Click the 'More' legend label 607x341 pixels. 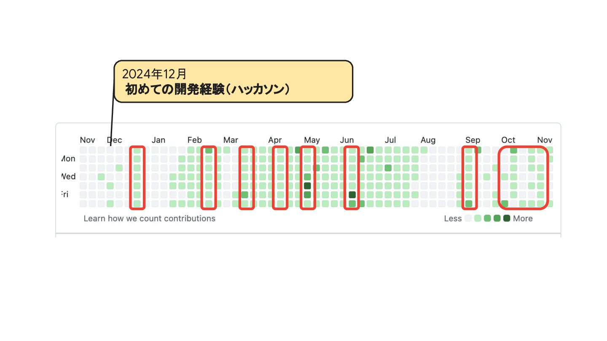tap(523, 218)
